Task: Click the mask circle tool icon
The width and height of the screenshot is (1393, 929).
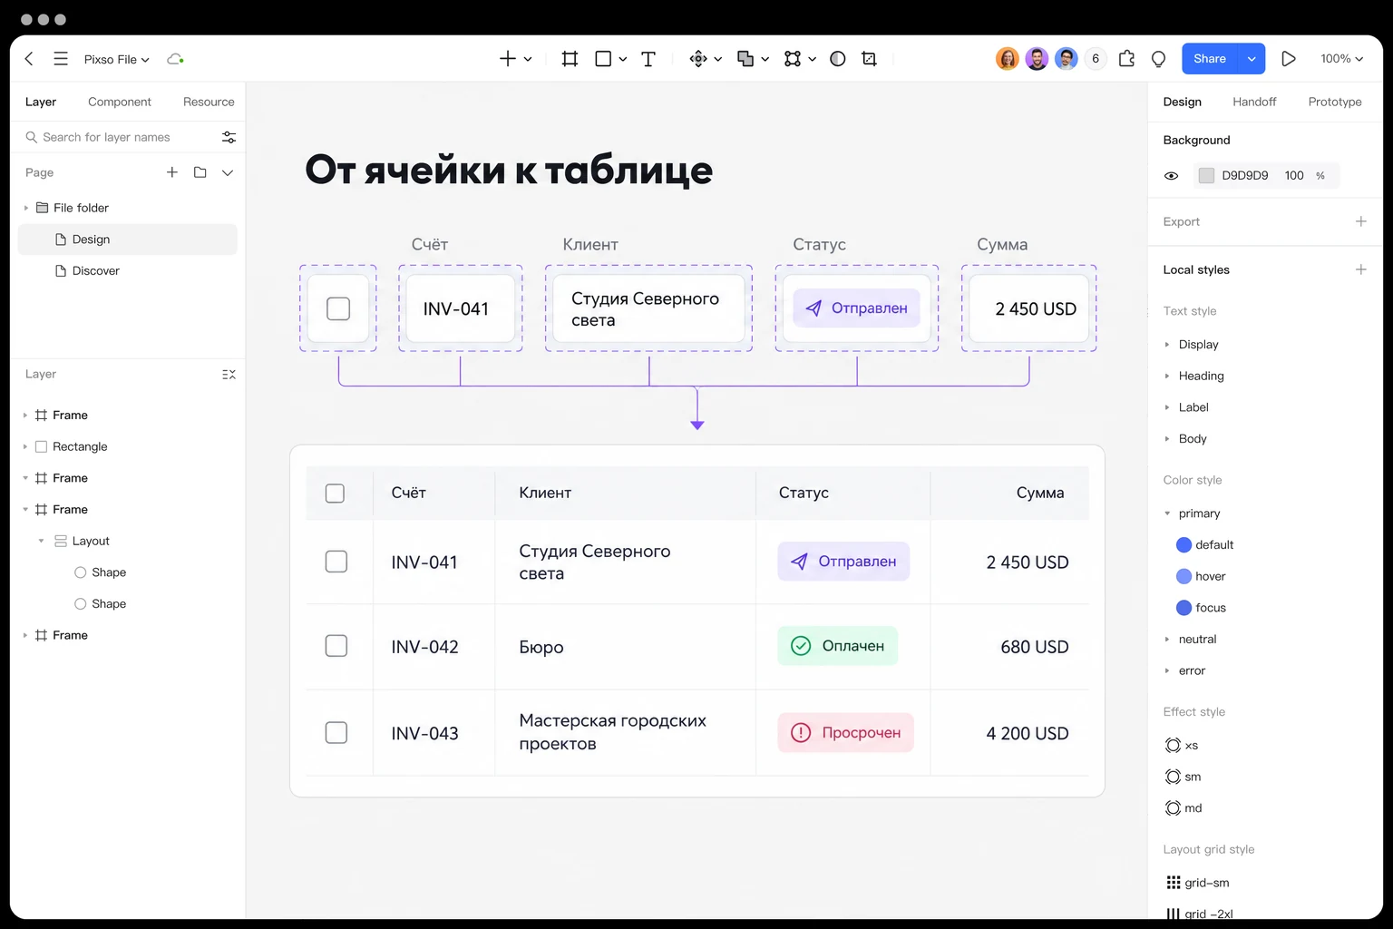Action: 838,59
